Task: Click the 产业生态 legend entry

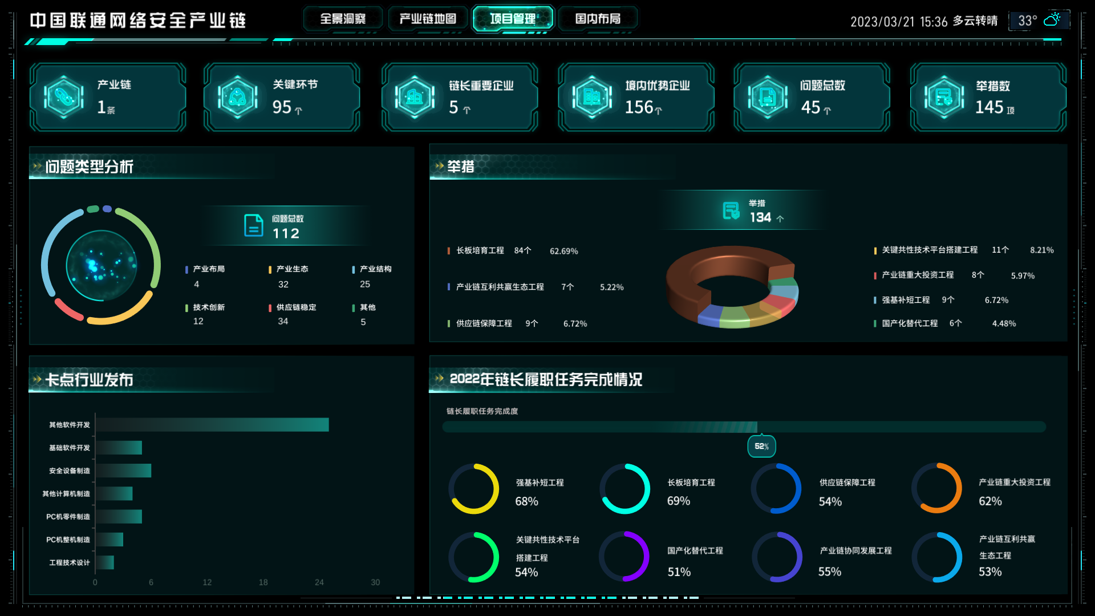Action: (x=289, y=276)
